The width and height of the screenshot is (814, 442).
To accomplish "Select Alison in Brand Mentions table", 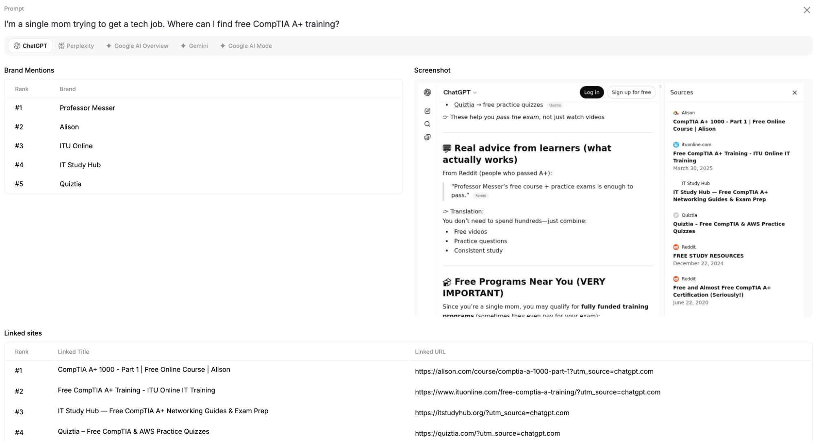I will point(203,127).
